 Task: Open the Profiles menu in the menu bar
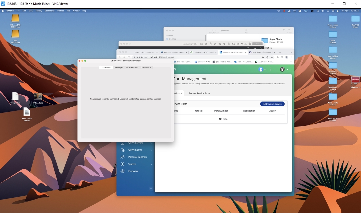tap(61, 11)
